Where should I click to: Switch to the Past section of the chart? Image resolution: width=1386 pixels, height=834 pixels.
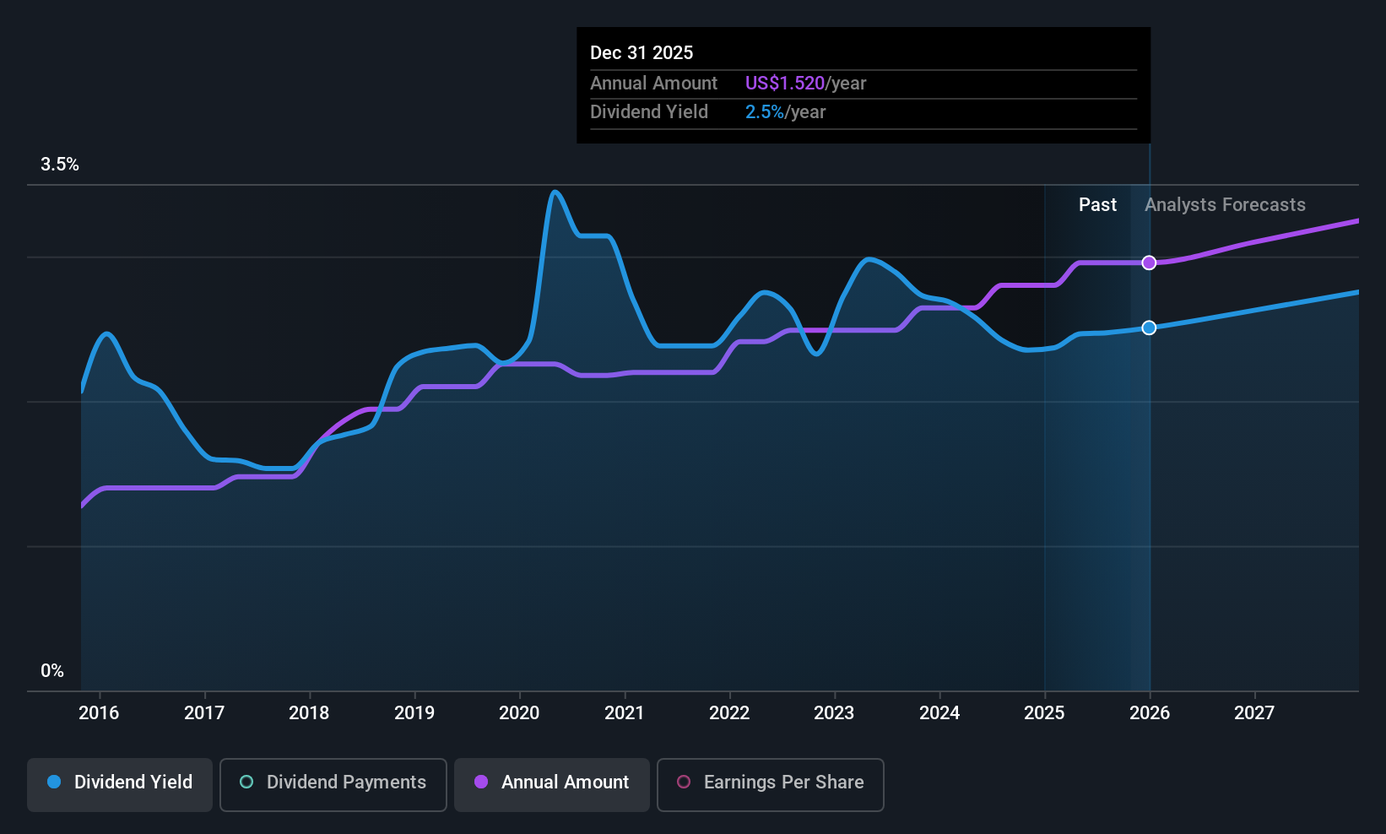click(x=1097, y=204)
